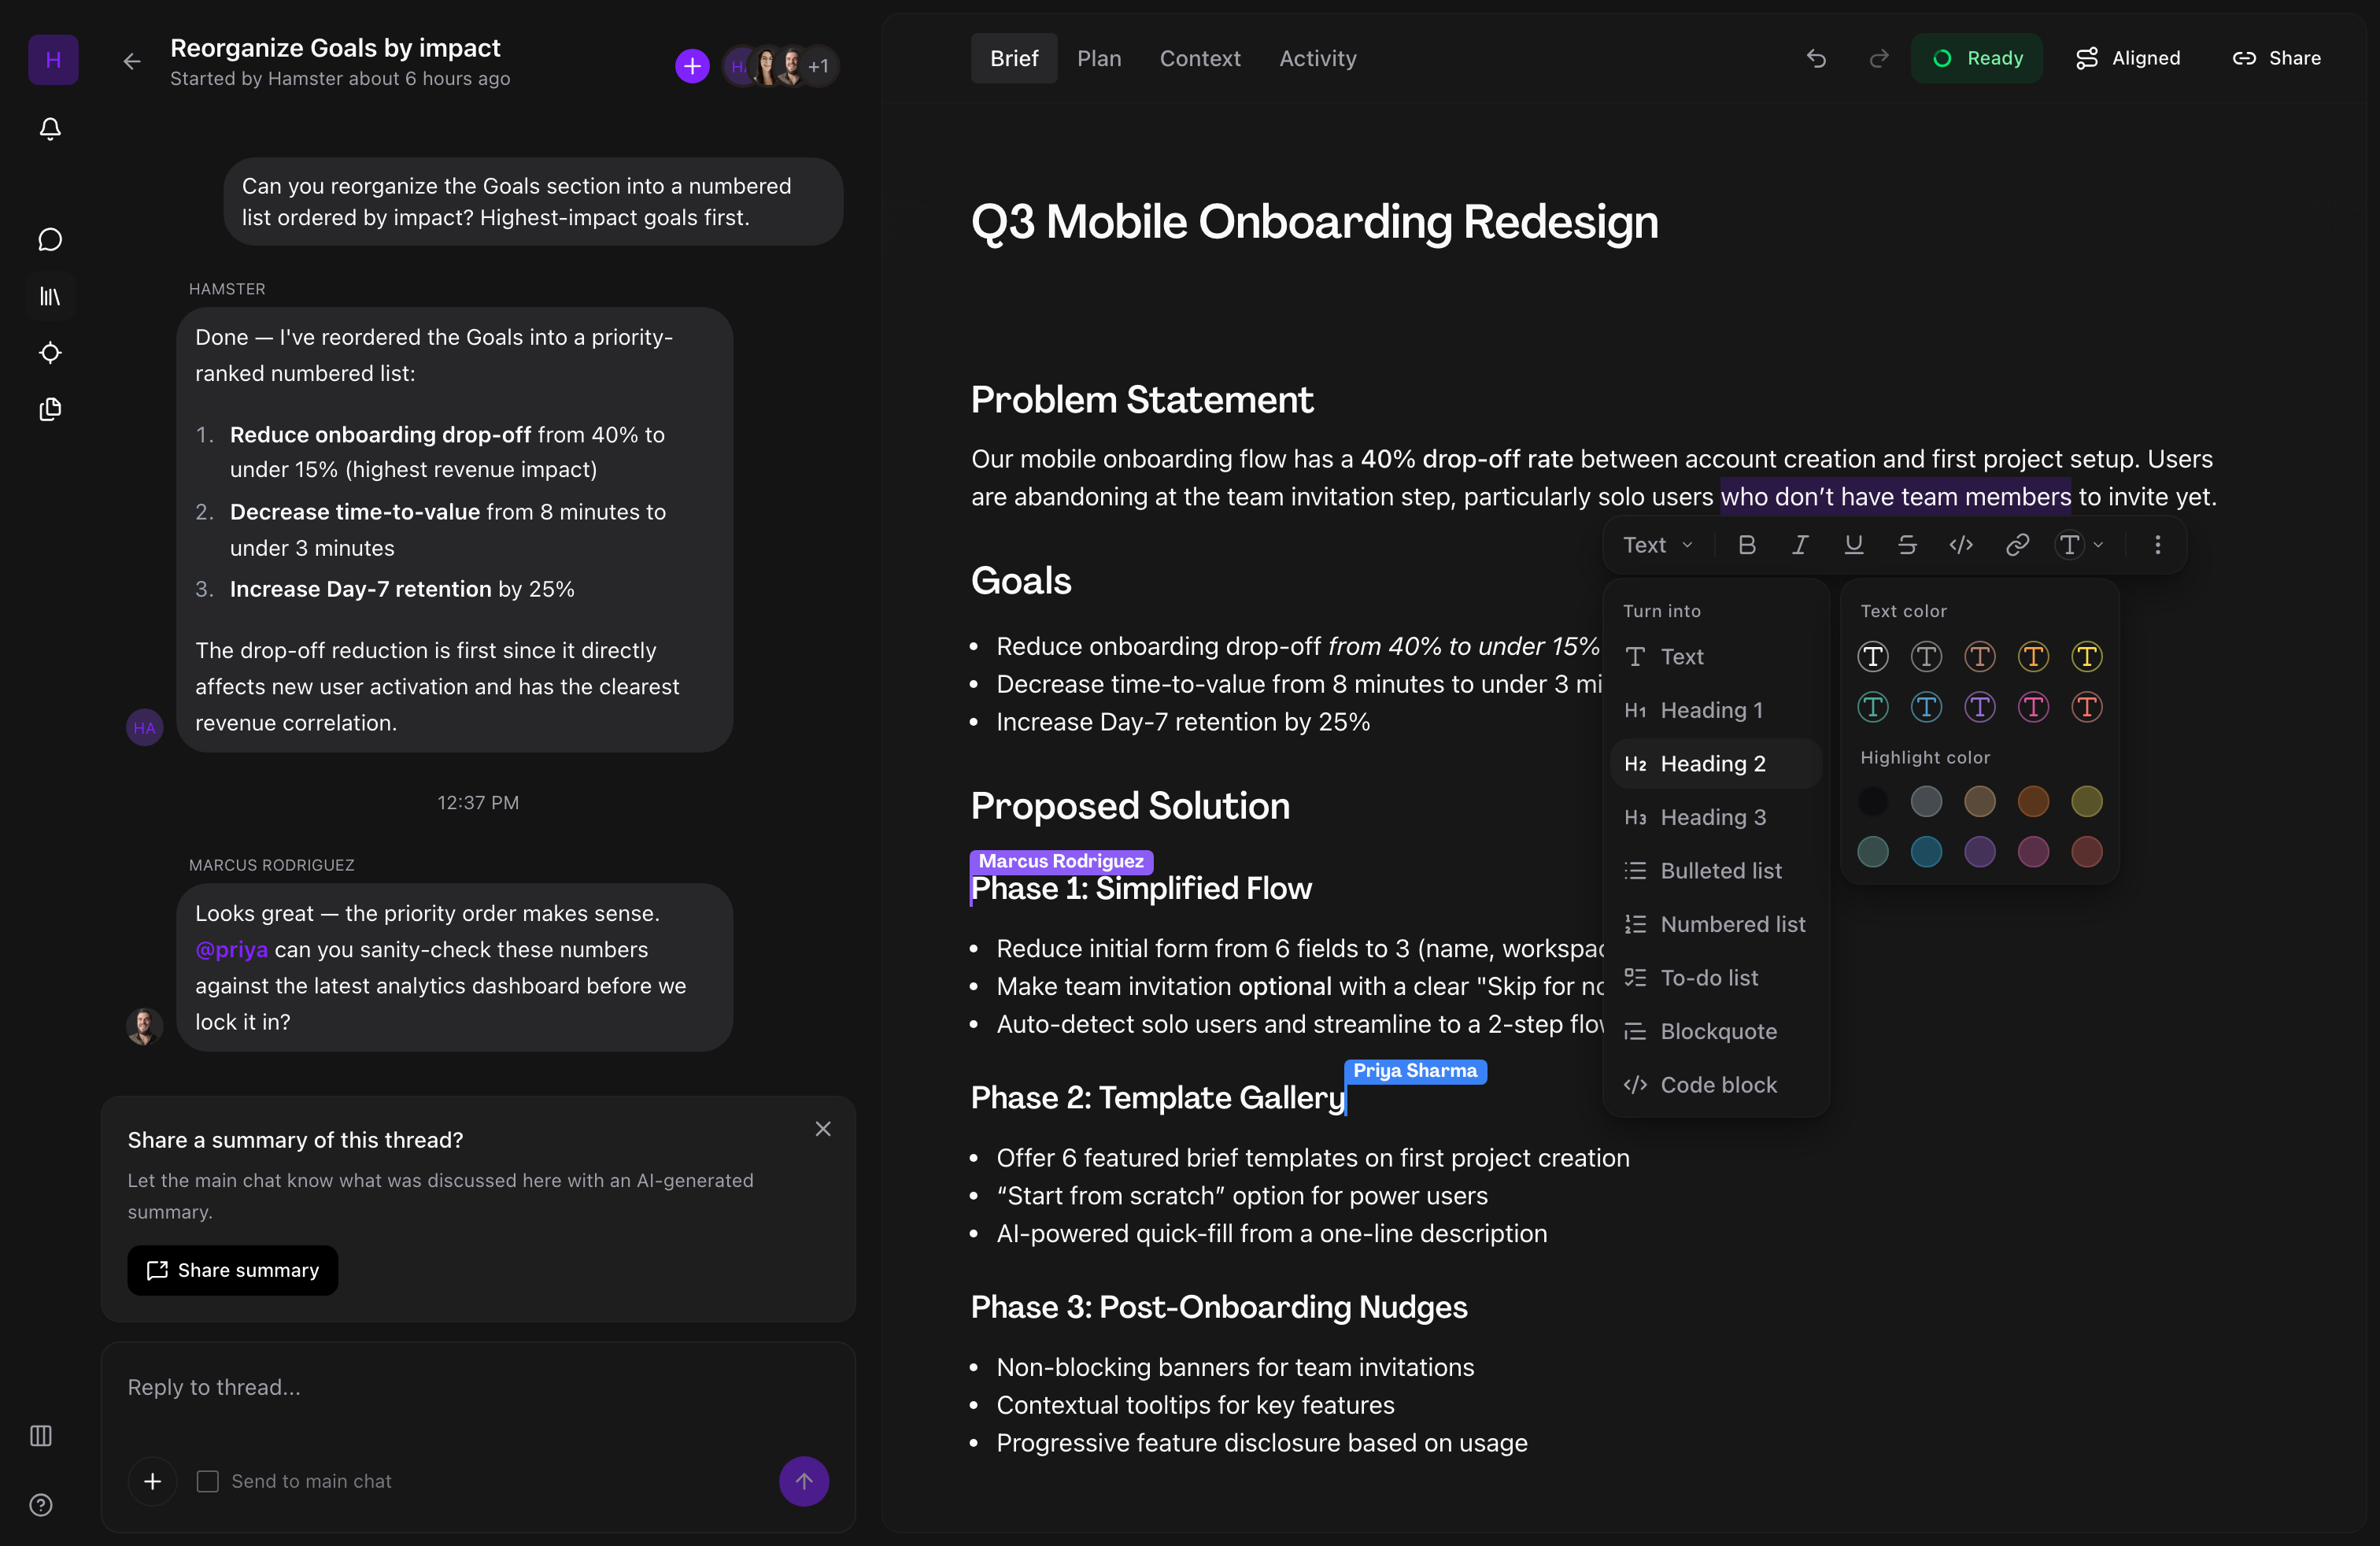The width and height of the screenshot is (2380, 1546).
Task: Click the Reply to thread input field
Action: pyautogui.click(x=400, y=1387)
